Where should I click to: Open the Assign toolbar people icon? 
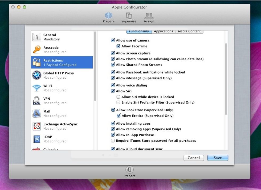coord(149,16)
